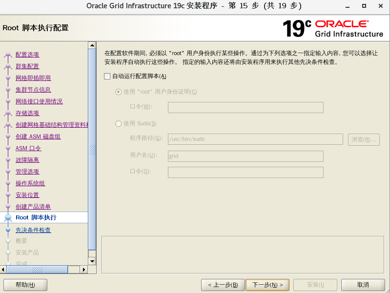The image size is (390, 293).
Task: Open the 创建 ASM 磁盘组 step link
Action: pos(38,137)
